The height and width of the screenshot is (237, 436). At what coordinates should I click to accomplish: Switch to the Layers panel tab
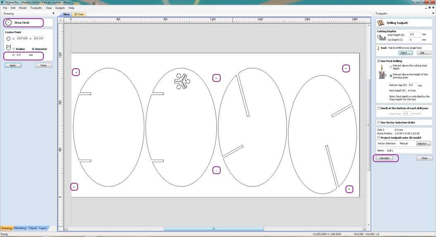tap(43, 228)
